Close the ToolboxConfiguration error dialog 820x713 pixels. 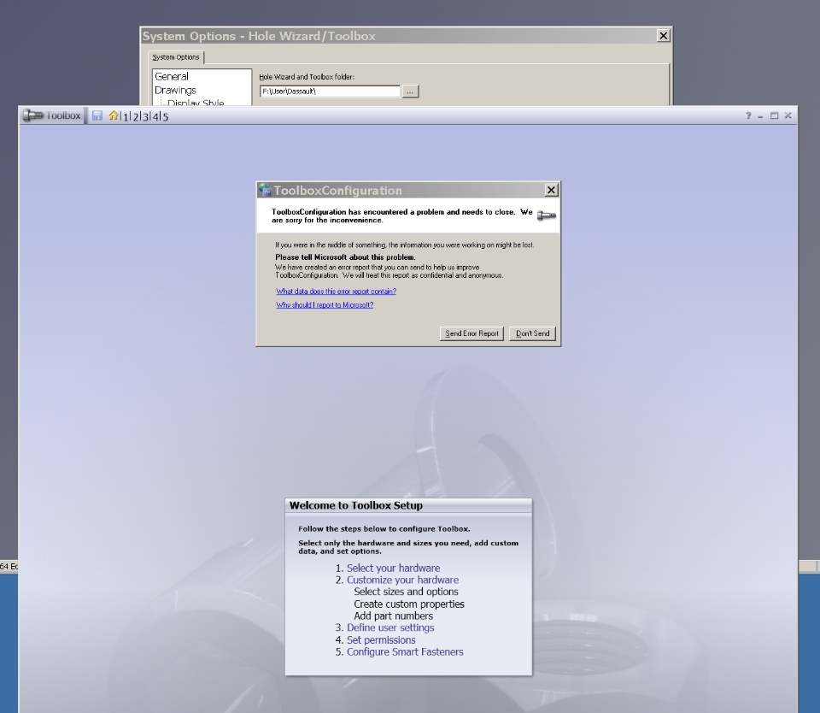pyautogui.click(x=551, y=190)
